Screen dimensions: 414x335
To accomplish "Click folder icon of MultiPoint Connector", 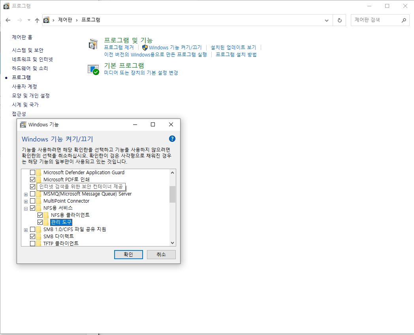I will pos(39,201).
